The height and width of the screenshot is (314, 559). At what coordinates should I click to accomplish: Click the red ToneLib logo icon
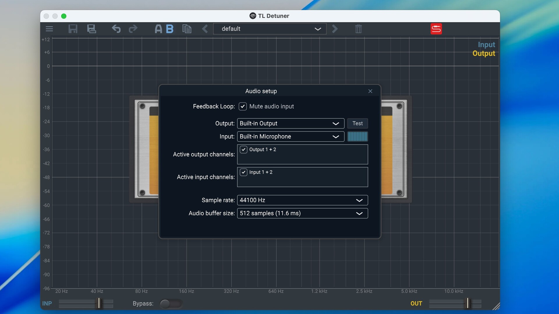[436, 29]
